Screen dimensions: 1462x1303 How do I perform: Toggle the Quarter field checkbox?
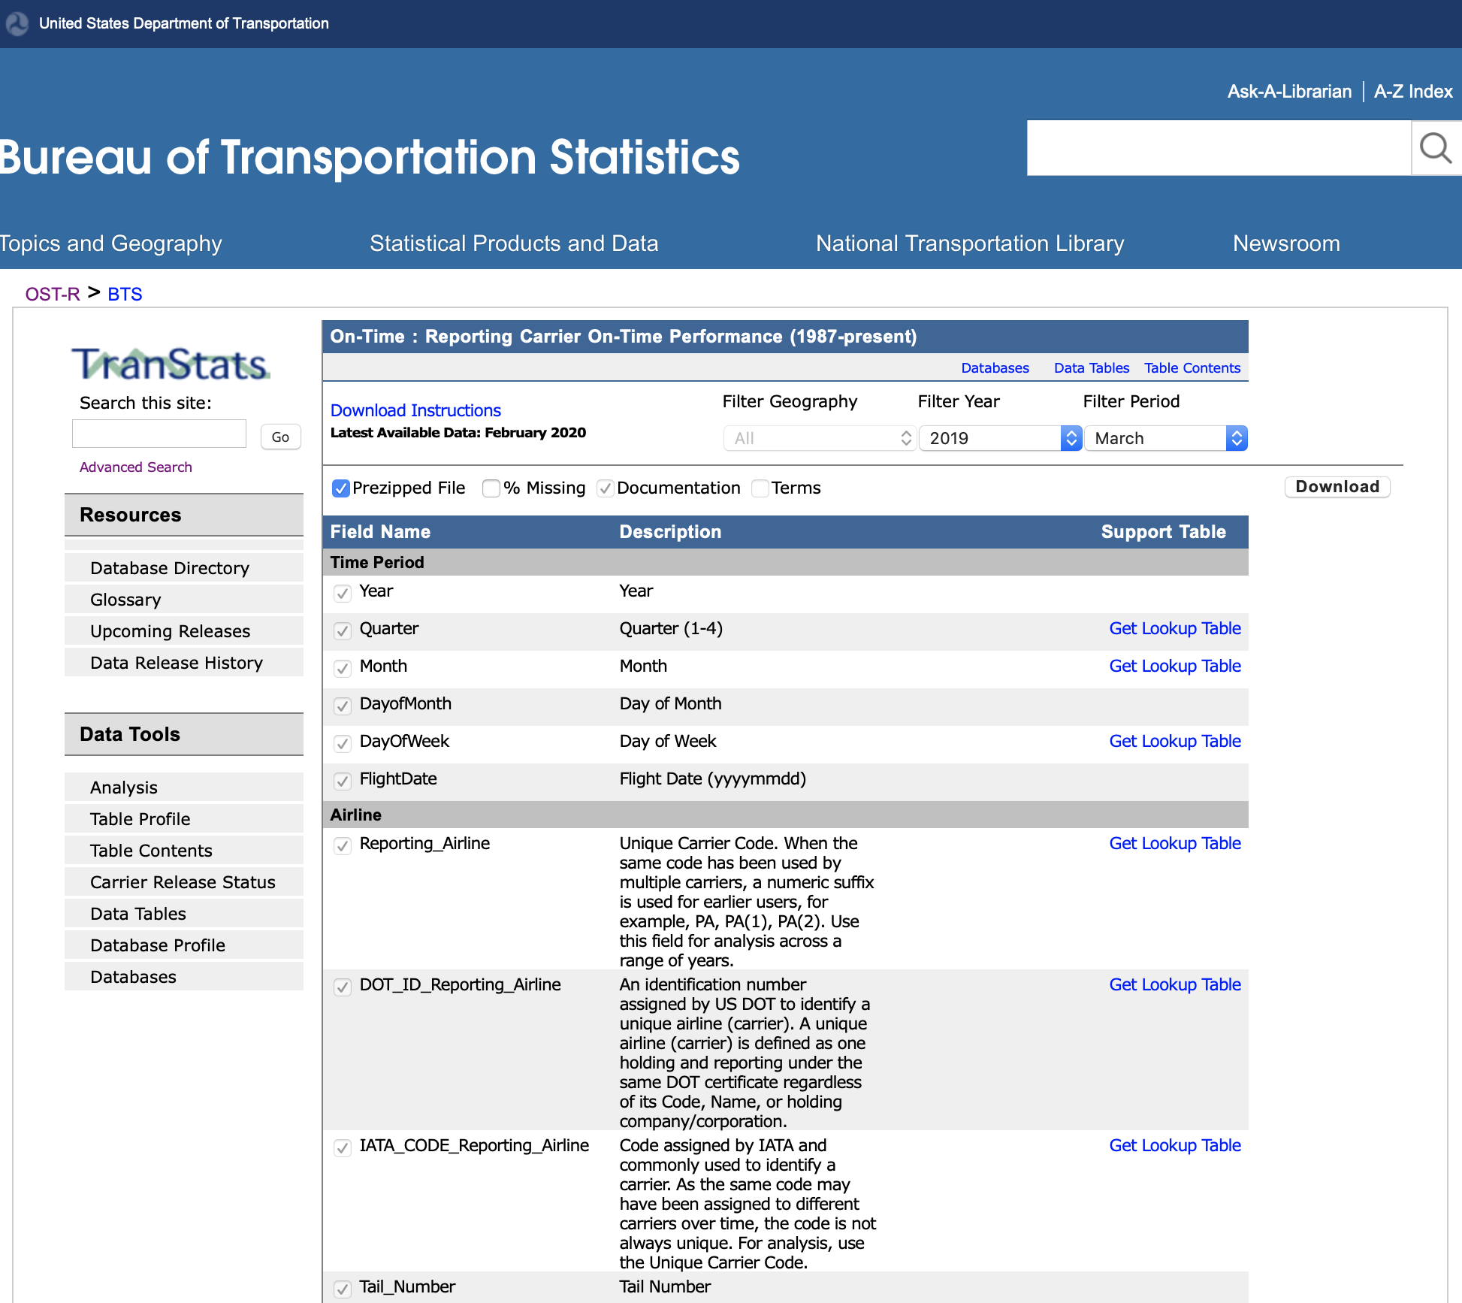click(343, 630)
